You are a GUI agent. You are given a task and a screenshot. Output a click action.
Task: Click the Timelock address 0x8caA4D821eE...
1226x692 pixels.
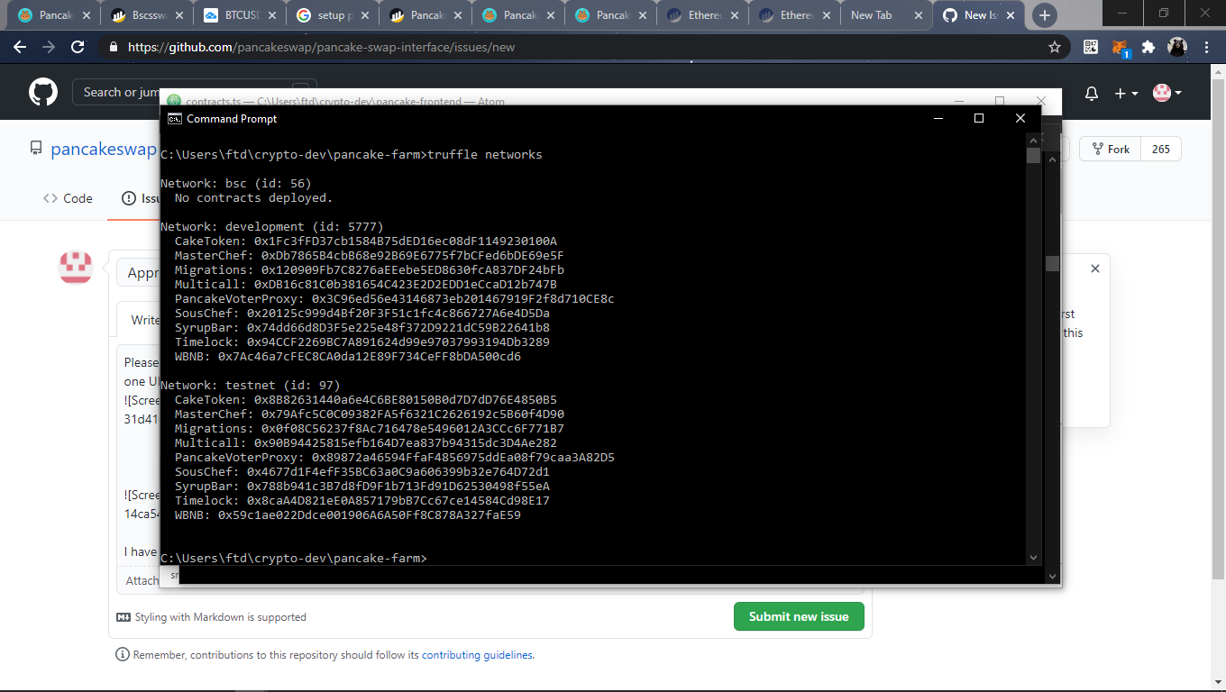tap(398, 501)
